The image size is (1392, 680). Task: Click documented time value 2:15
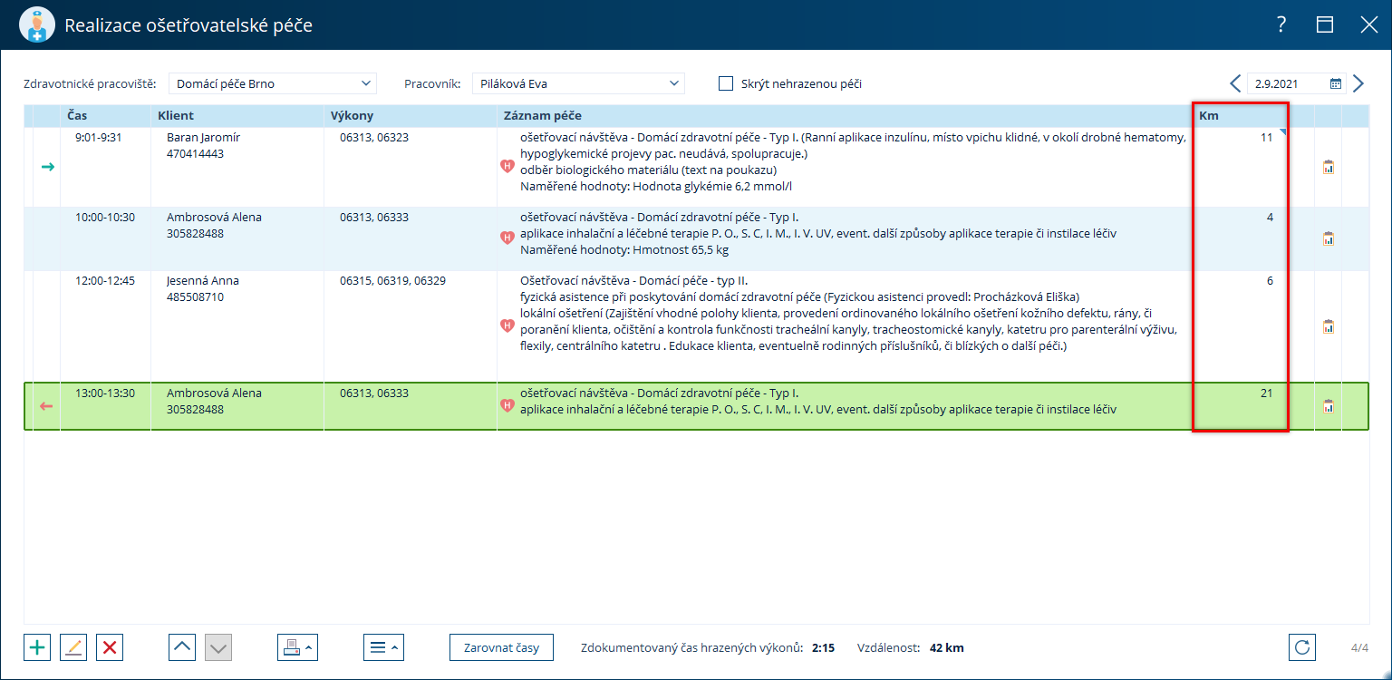click(823, 648)
